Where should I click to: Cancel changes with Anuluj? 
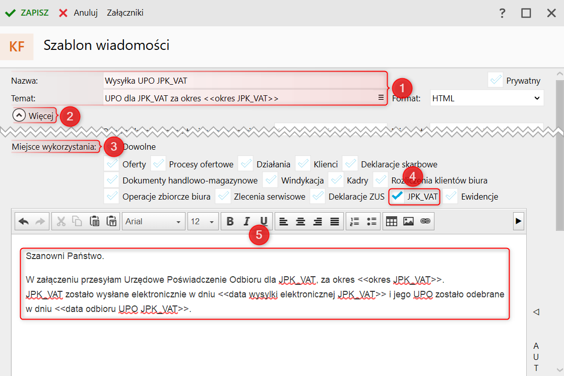coord(79,13)
